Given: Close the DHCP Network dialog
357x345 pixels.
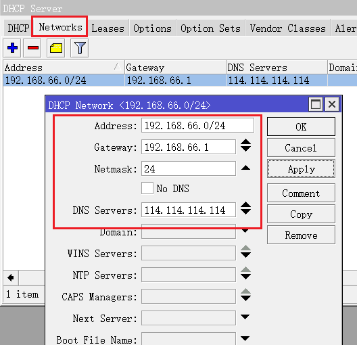Looking at the screenshot, I should click(332, 105).
